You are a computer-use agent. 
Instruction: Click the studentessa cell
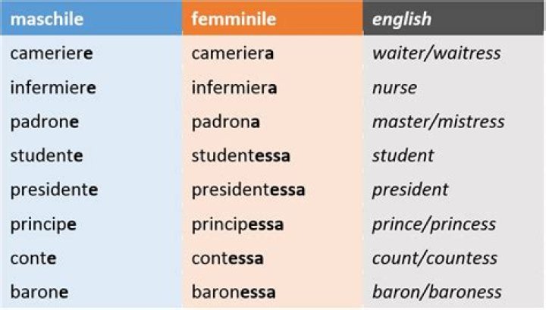tap(240, 156)
